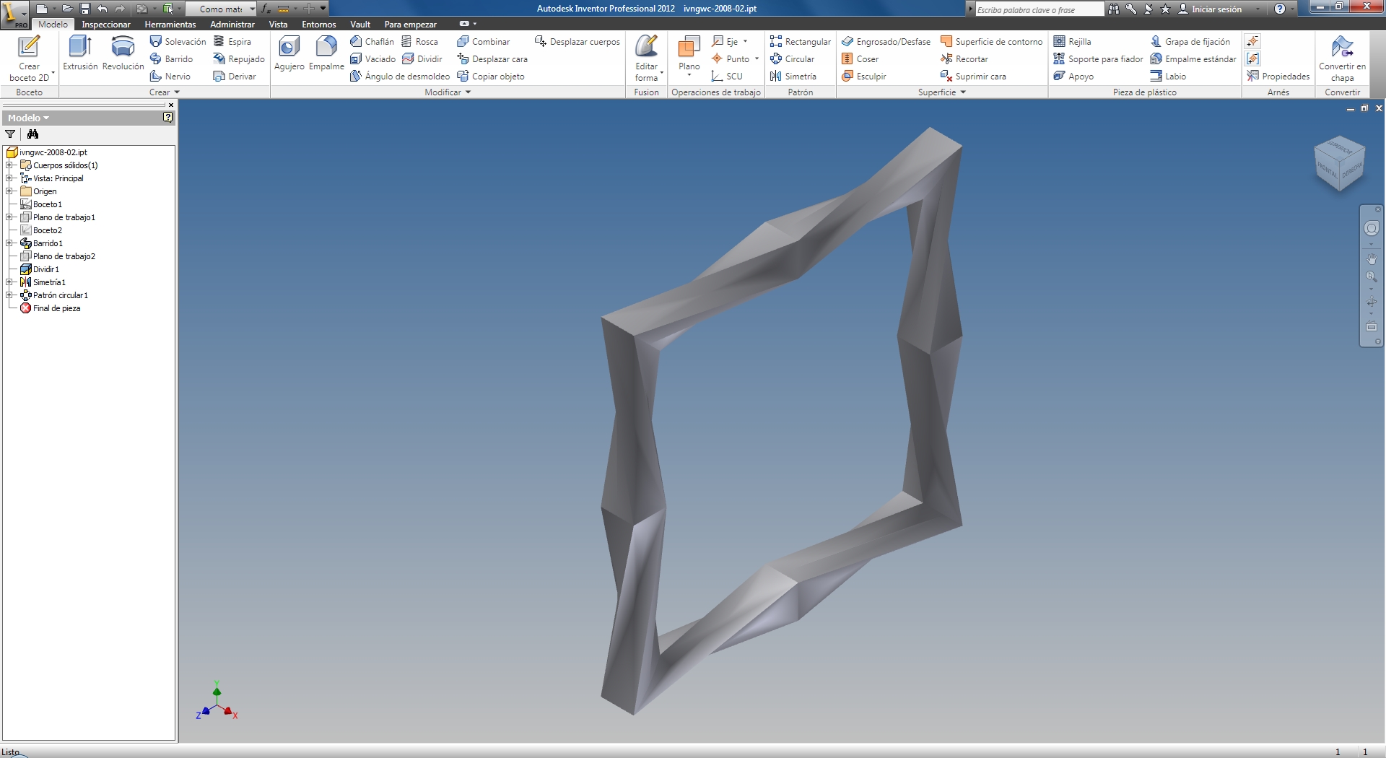Open the Convertir en chapa tool
The image size is (1386, 758).
pos(1342,56)
